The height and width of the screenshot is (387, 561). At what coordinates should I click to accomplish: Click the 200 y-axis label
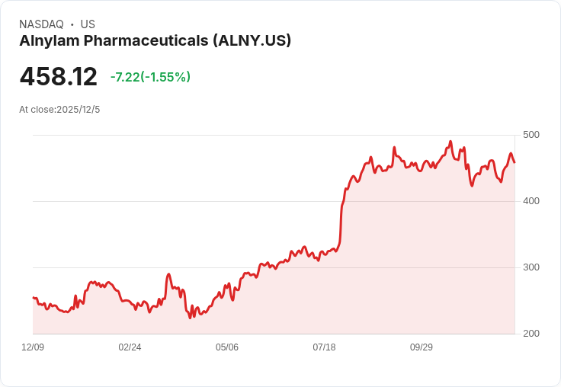click(531, 334)
